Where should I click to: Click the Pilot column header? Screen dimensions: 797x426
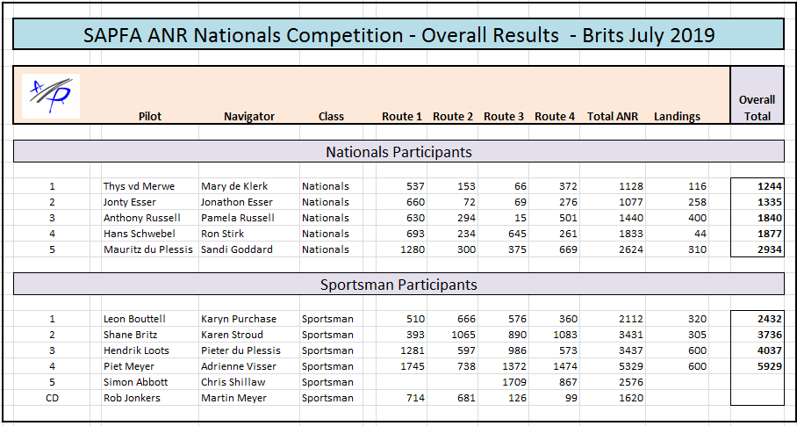pos(150,116)
